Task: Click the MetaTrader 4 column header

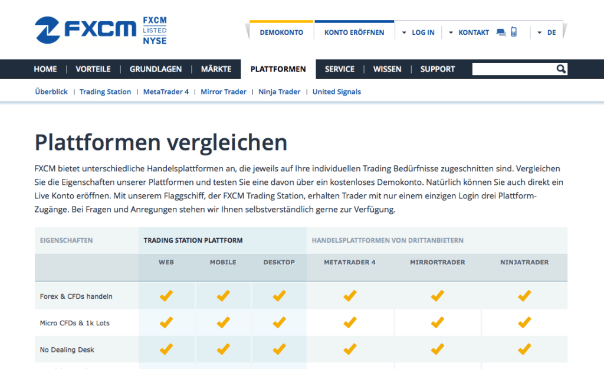Action: [x=350, y=262]
